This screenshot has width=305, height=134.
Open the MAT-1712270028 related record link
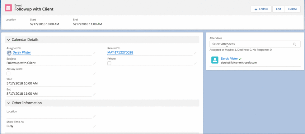point(120,52)
